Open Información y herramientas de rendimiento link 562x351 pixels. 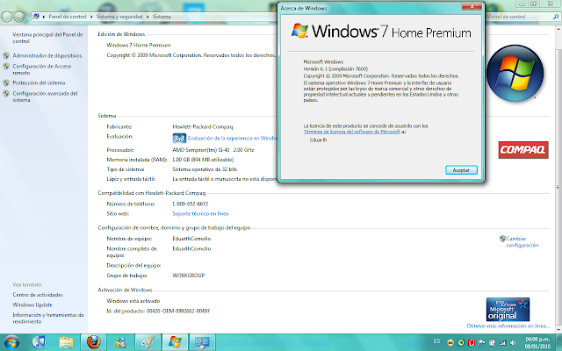coord(48,318)
